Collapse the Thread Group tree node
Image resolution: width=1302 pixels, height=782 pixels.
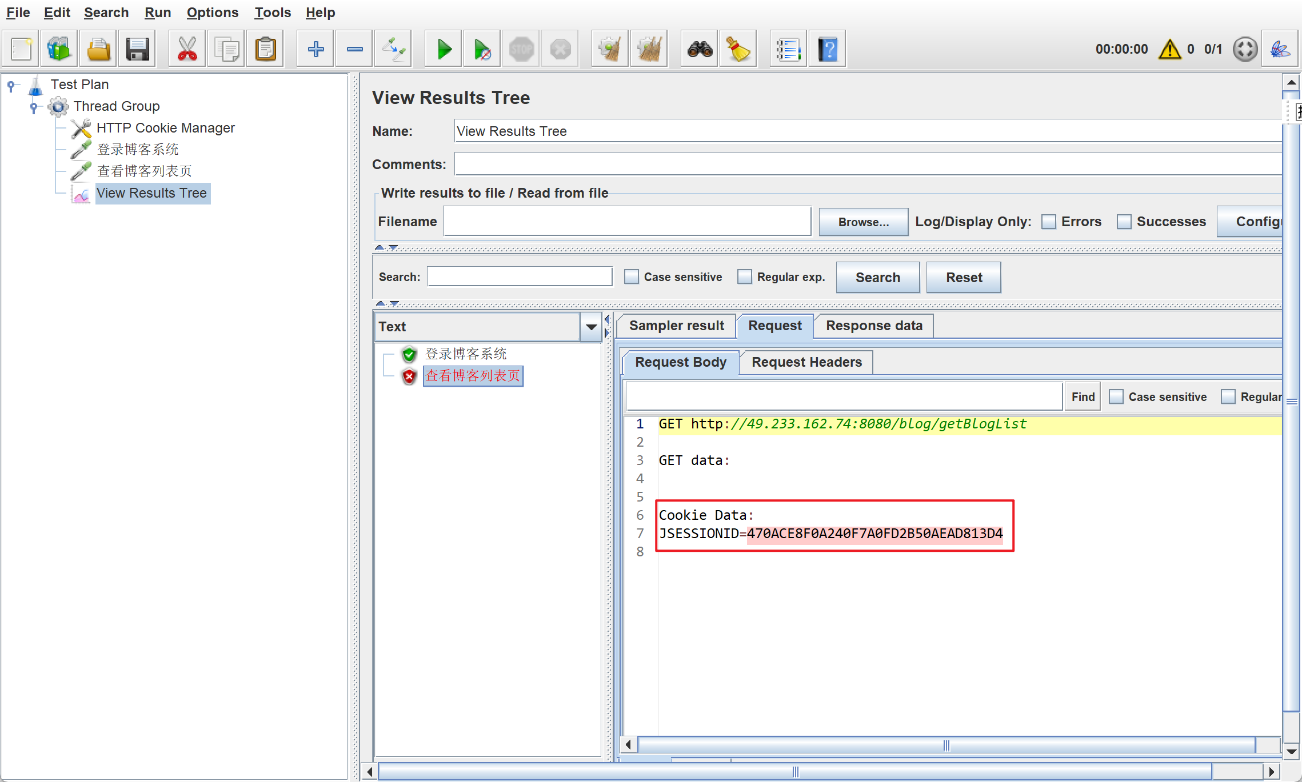click(34, 106)
